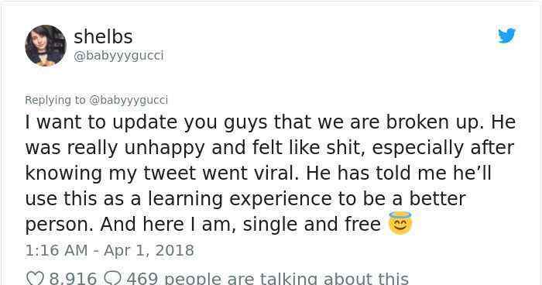The width and height of the screenshot is (542, 285).
Task: Open @babyyygucci mention in Replying to line
Action: click(x=129, y=100)
